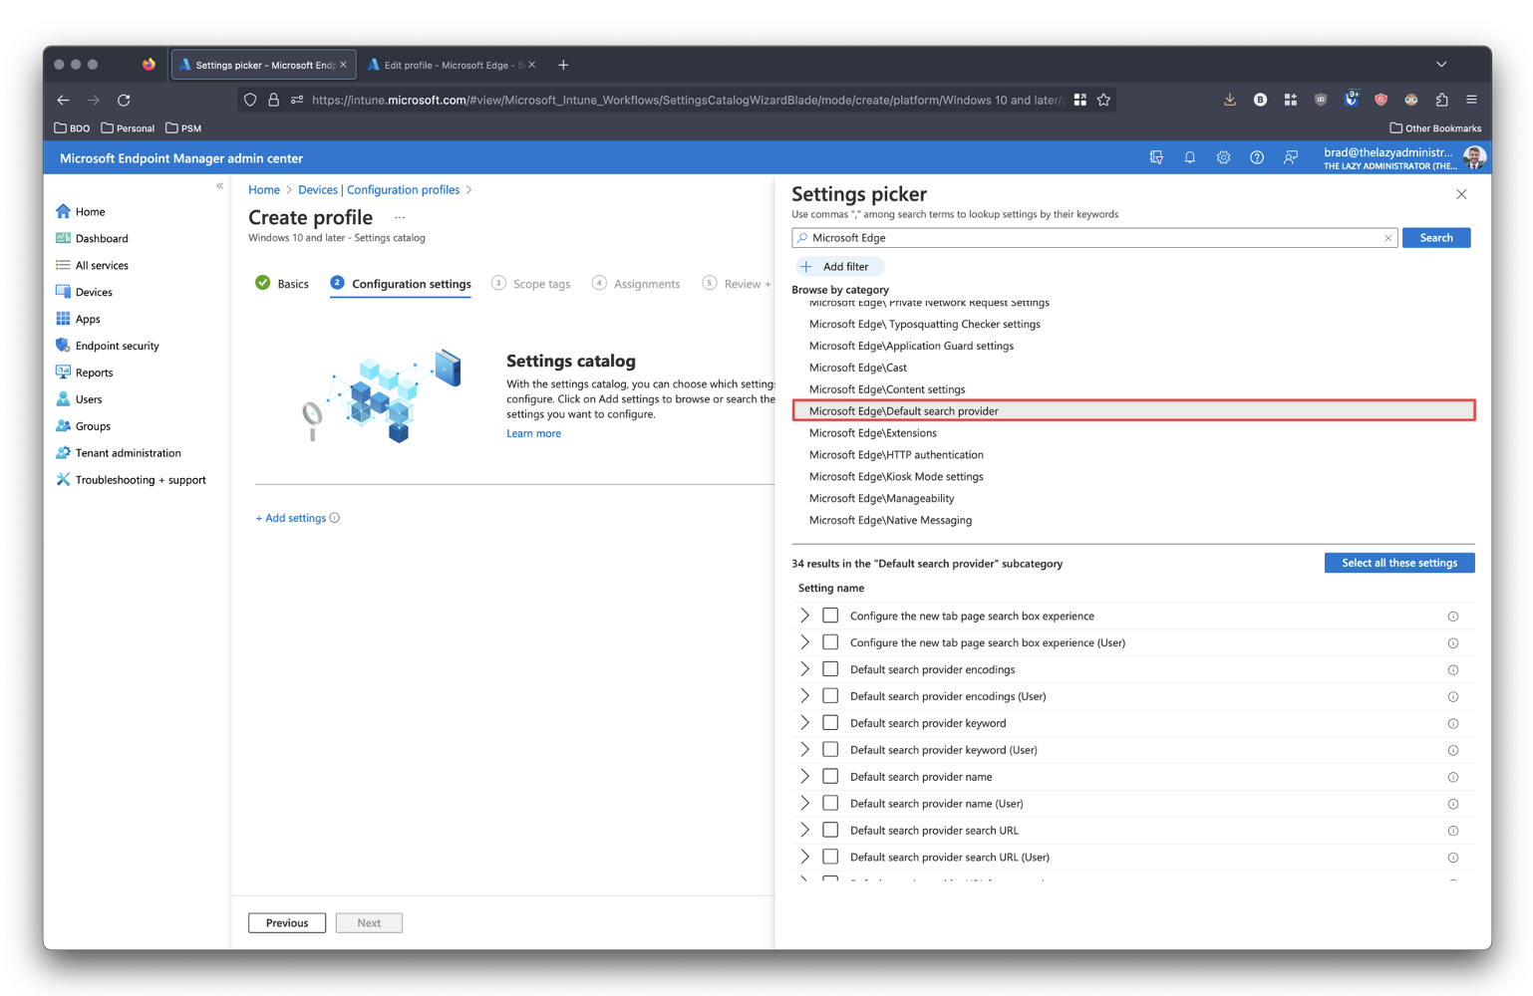Open new browser tab with plus

coord(563,65)
